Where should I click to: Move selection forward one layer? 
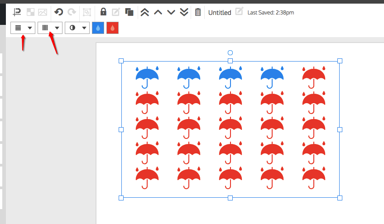[158, 12]
